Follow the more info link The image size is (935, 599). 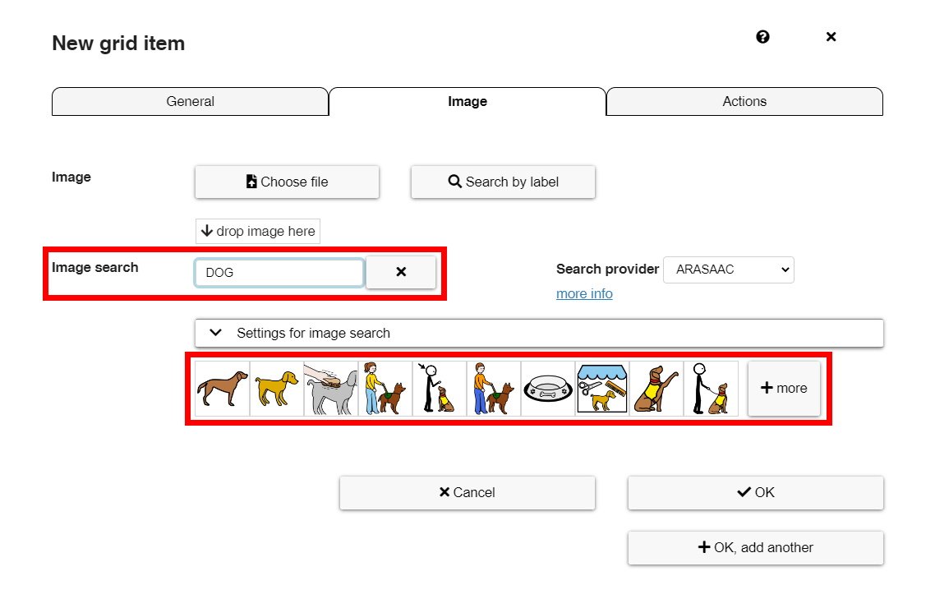(584, 293)
